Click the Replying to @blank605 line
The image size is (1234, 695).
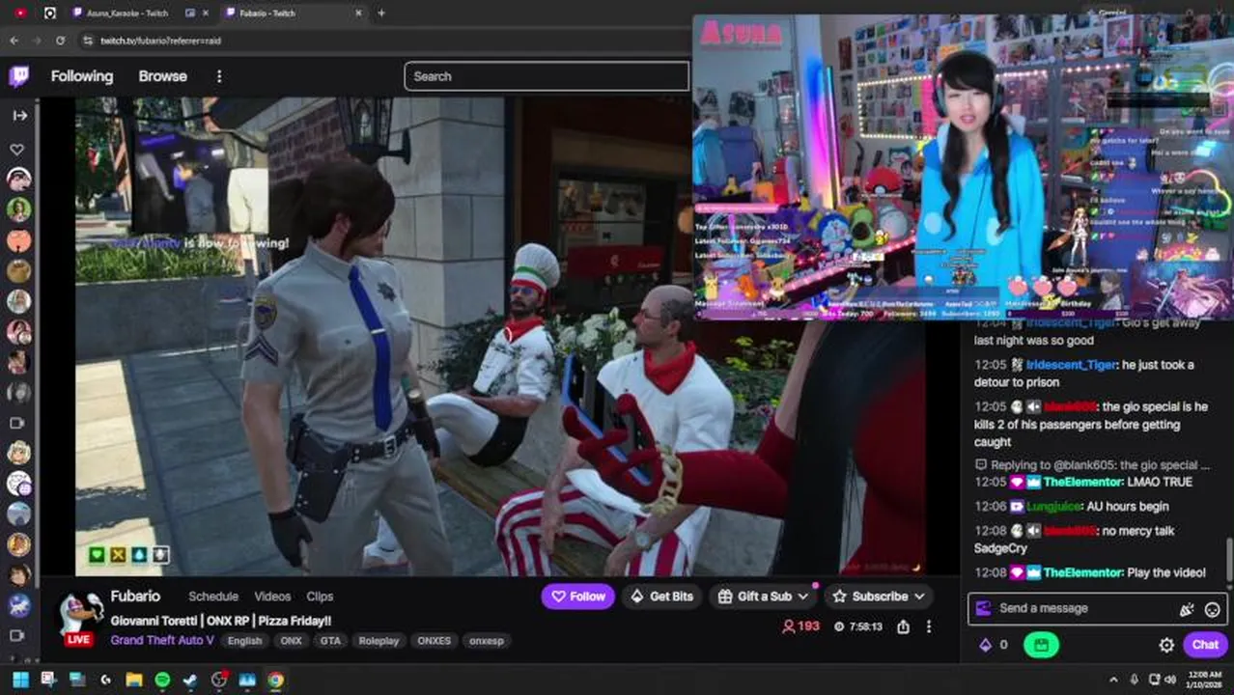1093,464
